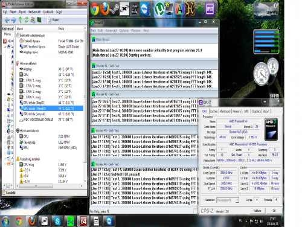Switch to CPU-Z Caches tab
Screen dimensions: 302x227
coord(214,111)
